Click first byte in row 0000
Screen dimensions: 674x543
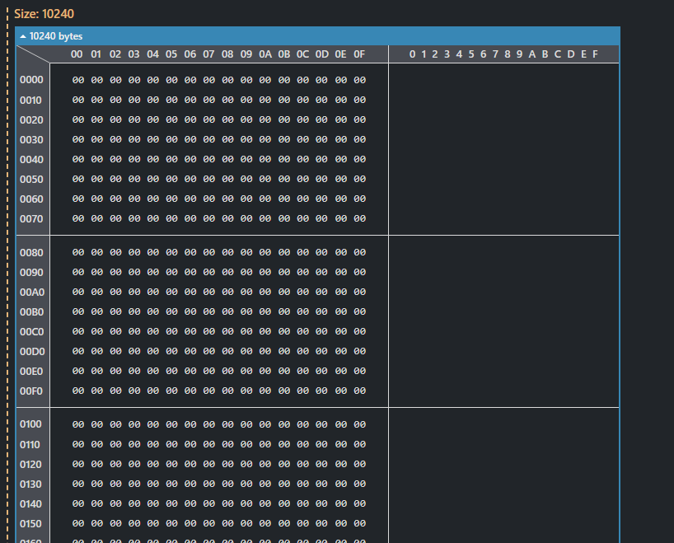click(78, 80)
